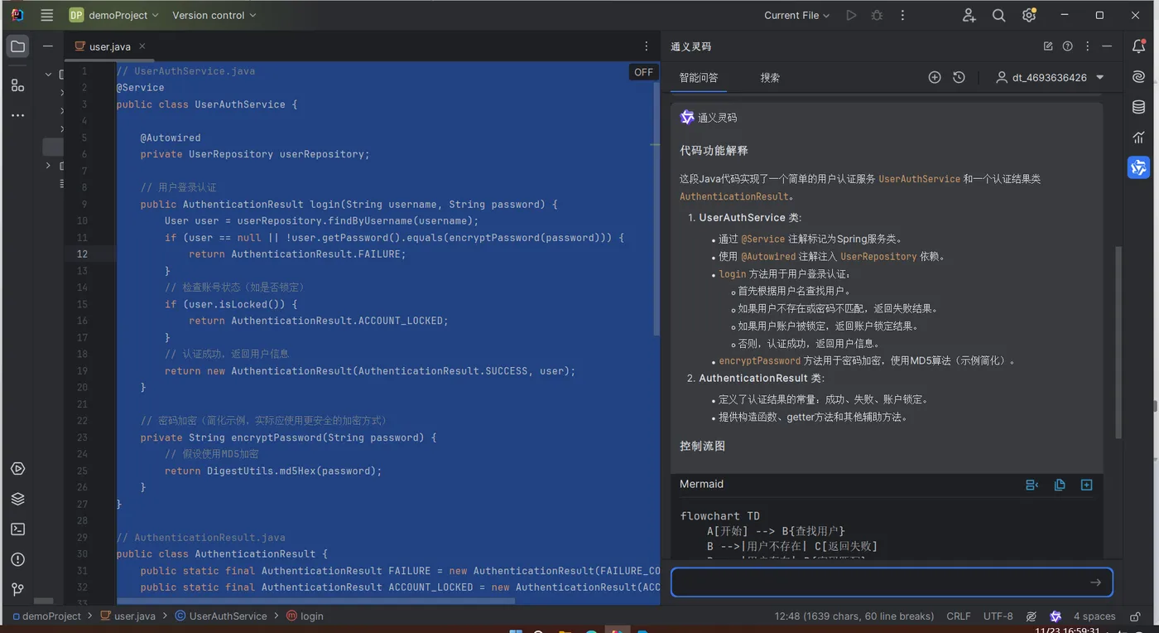Open the Version control dropdown
1159x633 pixels.
click(x=214, y=15)
